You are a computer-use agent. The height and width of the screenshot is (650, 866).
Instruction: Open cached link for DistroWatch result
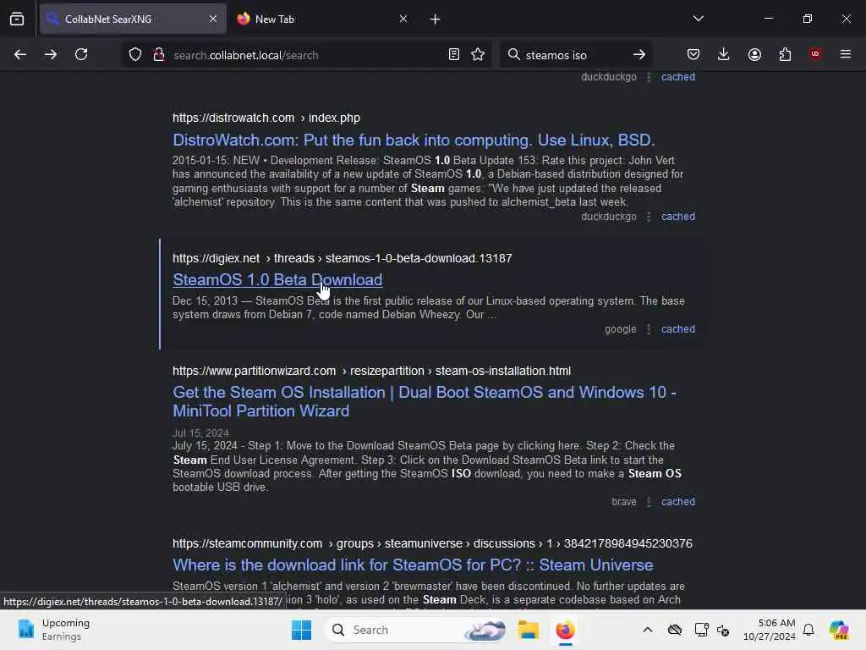click(x=678, y=217)
